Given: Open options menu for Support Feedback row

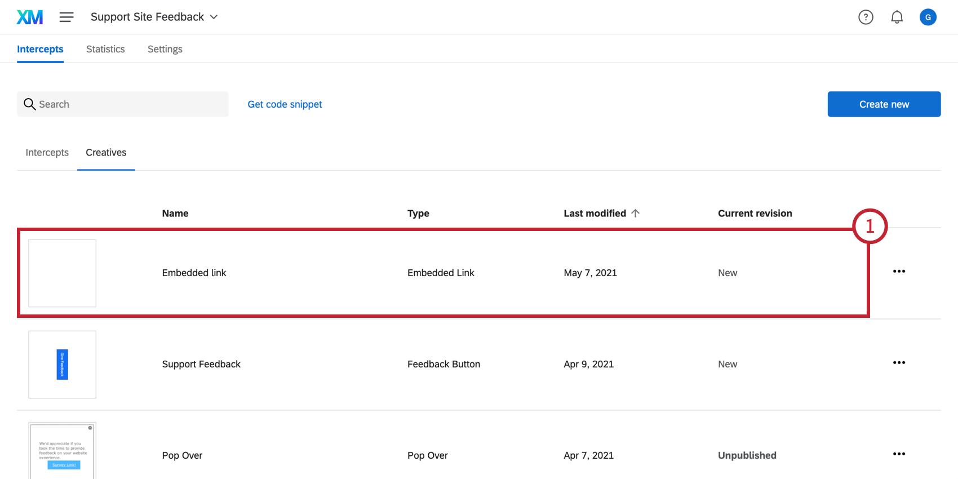Looking at the screenshot, I should click(x=899, y=363).
